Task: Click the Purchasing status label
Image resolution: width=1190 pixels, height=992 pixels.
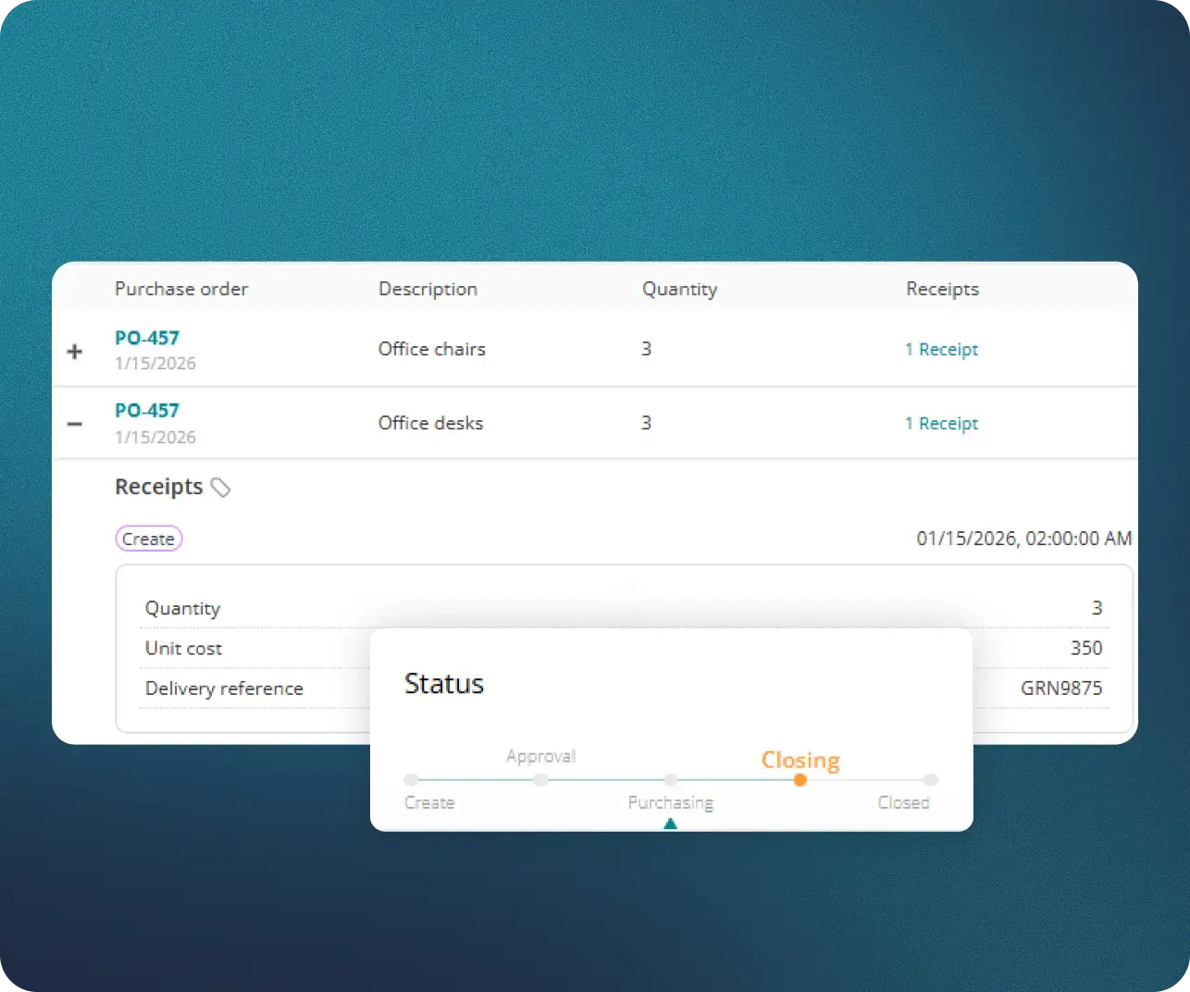Action: (x=671, y=802)
